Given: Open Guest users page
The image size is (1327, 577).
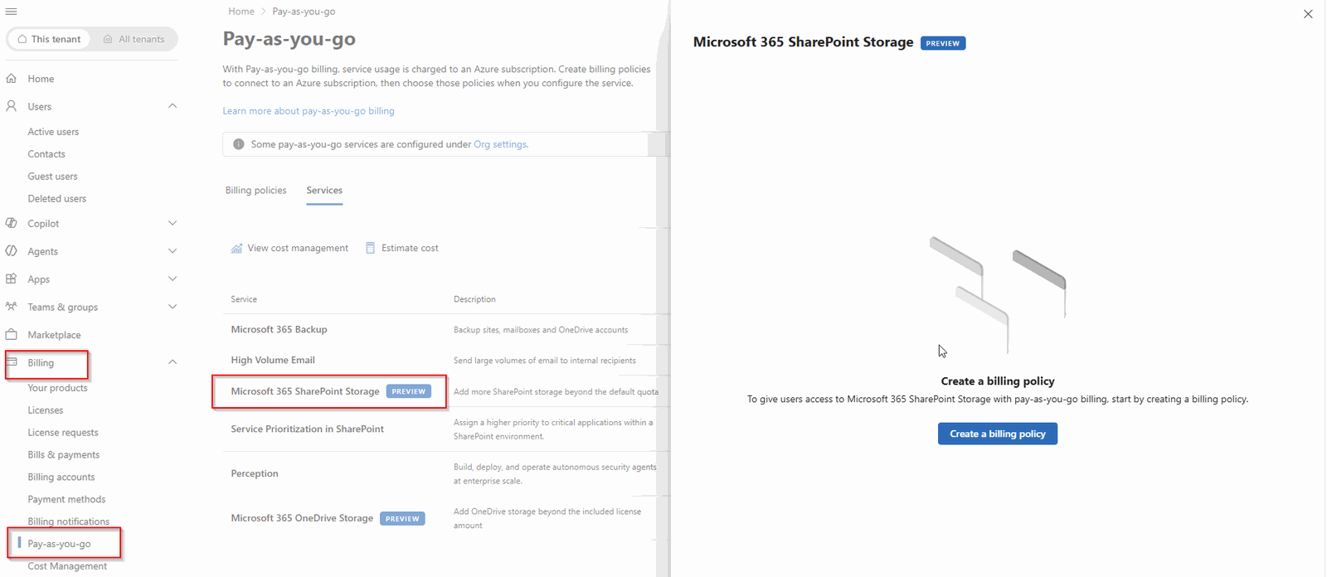Looking at the screenshot, I should click(52, 177).
